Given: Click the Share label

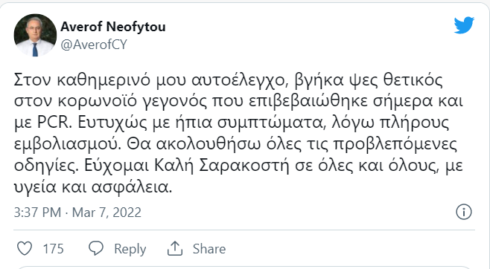Looking at the screenshot, I should click(209, 249).
